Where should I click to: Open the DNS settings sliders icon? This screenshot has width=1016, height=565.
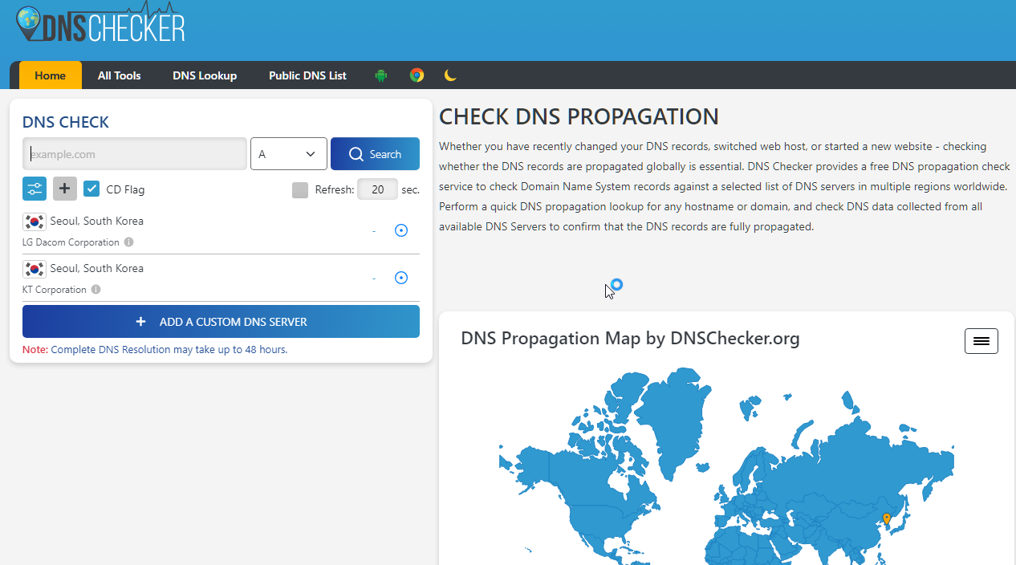pyautogui.click(x=35, y=189)
